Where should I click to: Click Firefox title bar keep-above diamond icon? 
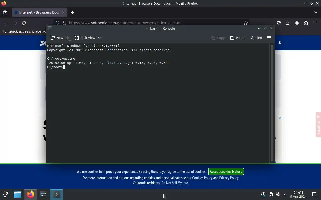click(311, 3)
